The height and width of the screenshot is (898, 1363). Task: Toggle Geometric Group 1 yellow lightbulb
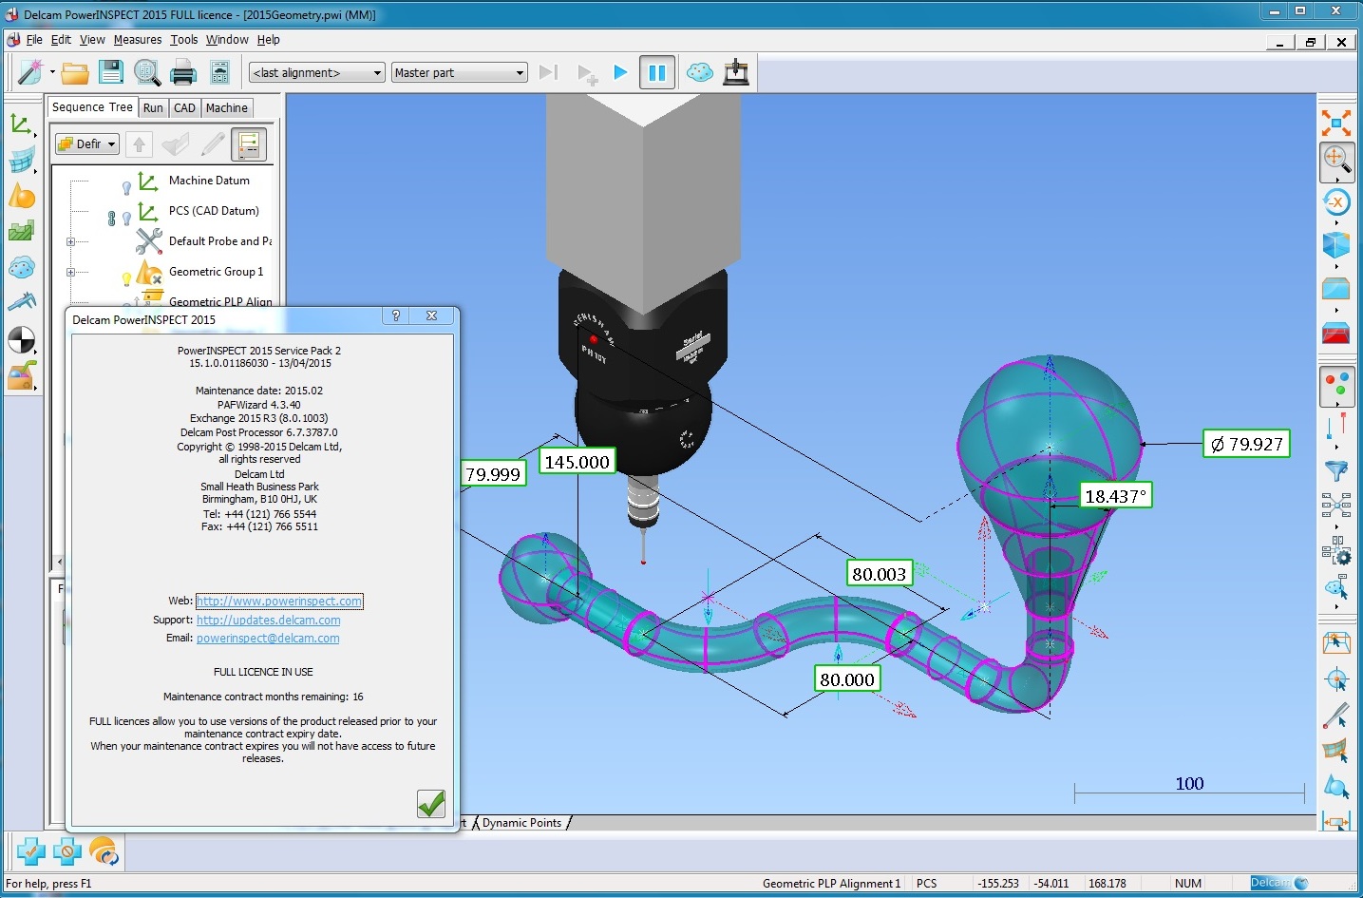pyautogui.click(x=126, y=279)
